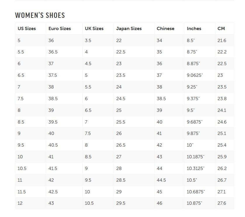The width and height of the screenshot is (245, 217).
Task: Select the 24.1 CM cell
Action: (225, 110)
